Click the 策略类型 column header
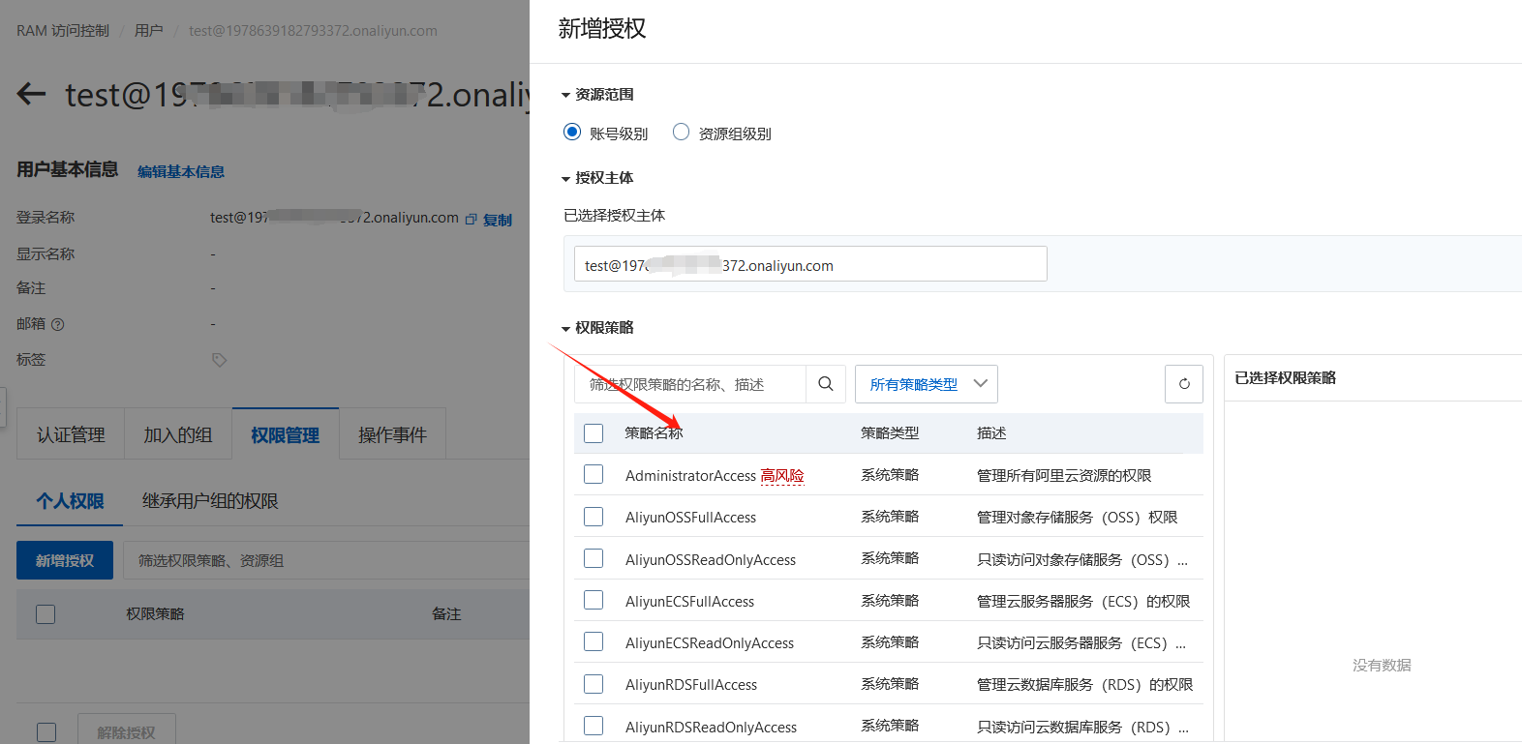The image size is (1522, 744). coord(890,433)
